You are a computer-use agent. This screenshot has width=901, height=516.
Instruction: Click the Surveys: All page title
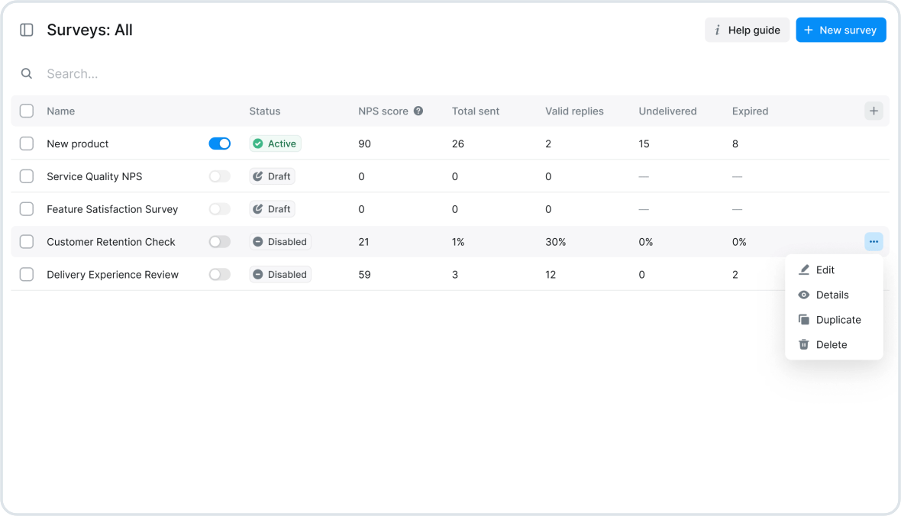coord(89,30)
